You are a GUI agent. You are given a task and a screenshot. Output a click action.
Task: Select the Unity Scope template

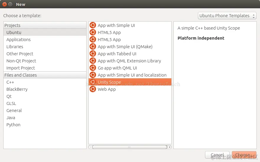point(130,82)
